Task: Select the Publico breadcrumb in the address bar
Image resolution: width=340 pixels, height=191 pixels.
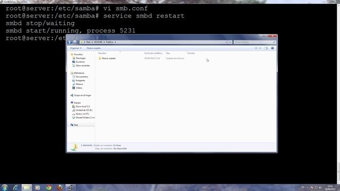Action: 109,42
